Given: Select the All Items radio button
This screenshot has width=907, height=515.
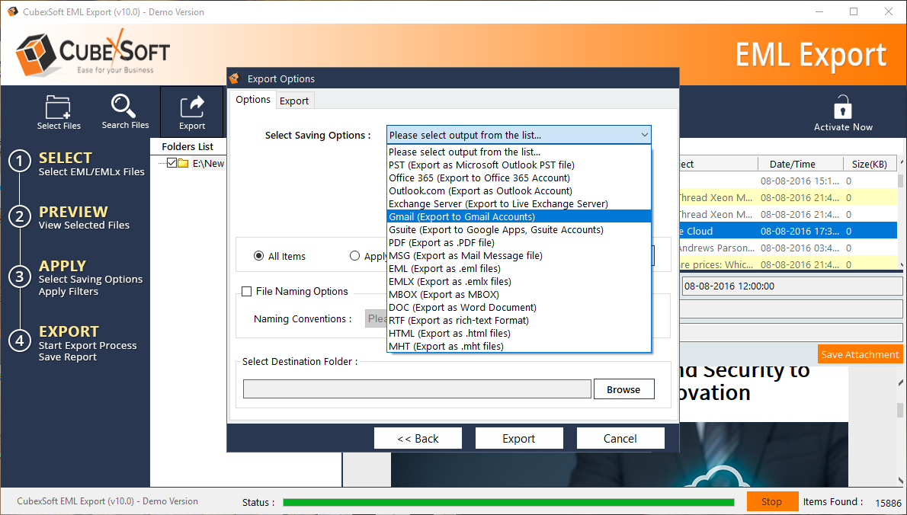Looking at the screenshot, I should tap(259, 256).
